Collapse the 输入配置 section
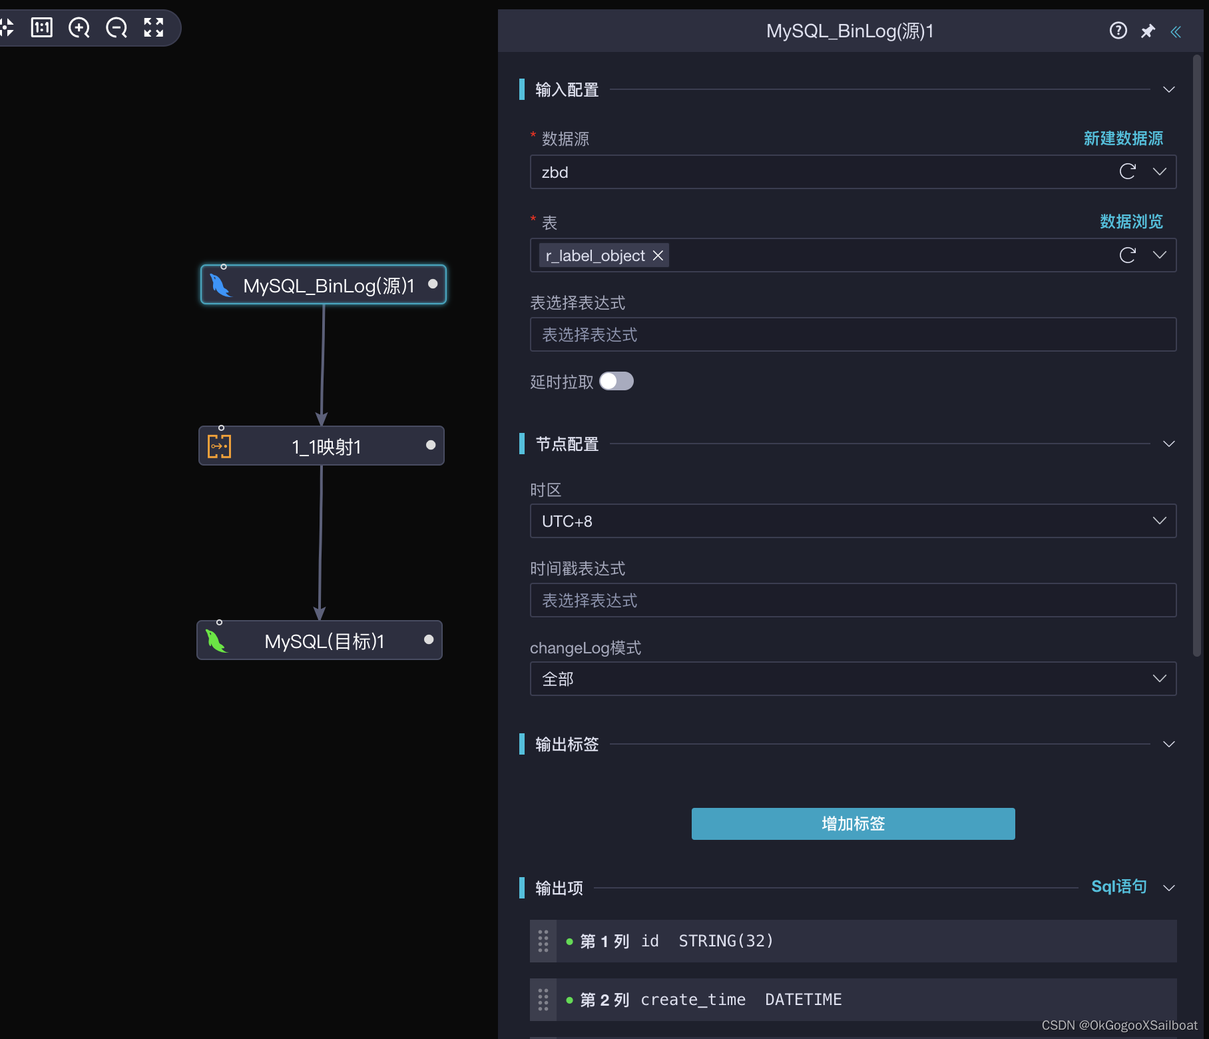The width and height of the screenshot is (1209, 1039). click(x=1169, y=89)
